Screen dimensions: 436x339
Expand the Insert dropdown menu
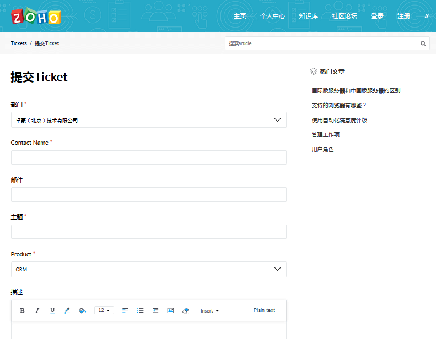209,311
